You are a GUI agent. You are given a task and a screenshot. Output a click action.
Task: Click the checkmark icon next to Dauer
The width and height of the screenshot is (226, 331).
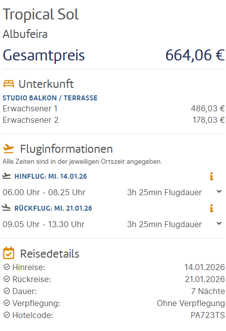point(7,291)
